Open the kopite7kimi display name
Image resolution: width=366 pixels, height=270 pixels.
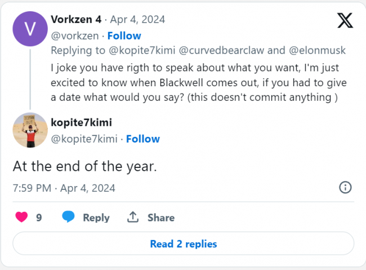point(82,122)
